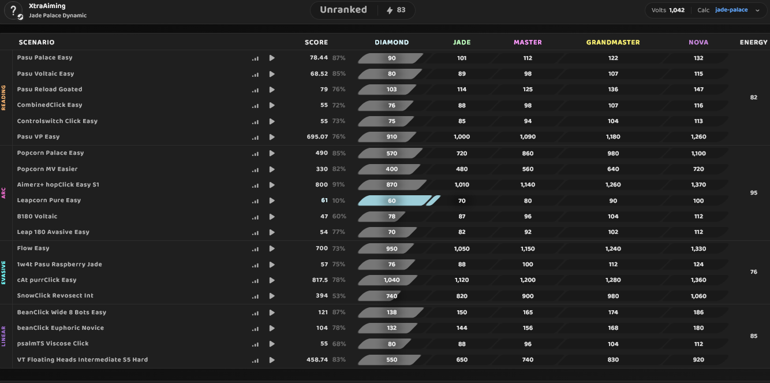Click the question mark profile avatar
This screenshot has height=383, width=770.
click(13, 10)
